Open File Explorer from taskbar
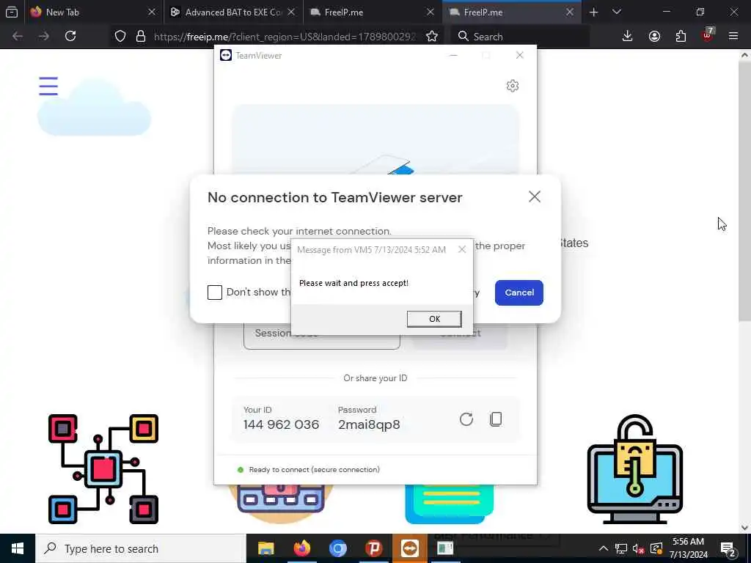Image resolution: width=751 pixels, height=563 pixels. [x=265, y=548]
